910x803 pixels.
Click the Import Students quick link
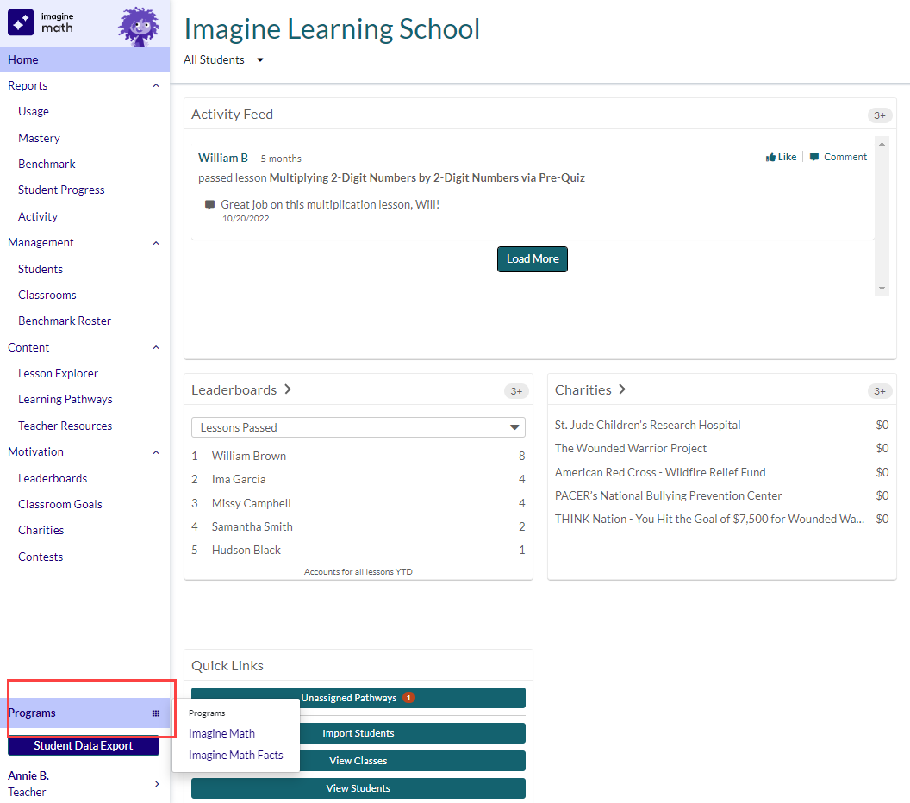pyautogui.click(x=358, y=733)
